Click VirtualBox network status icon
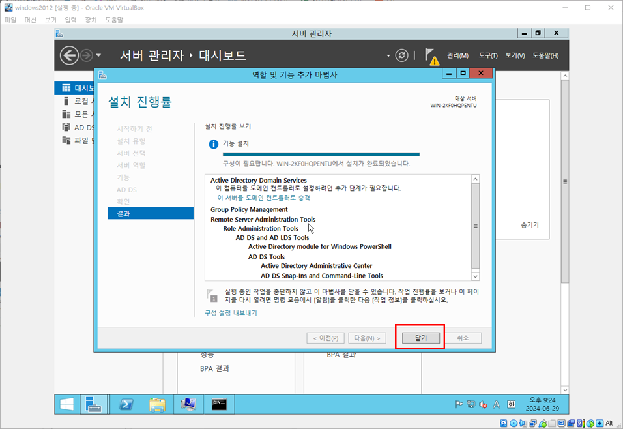 tap(533, 423)
